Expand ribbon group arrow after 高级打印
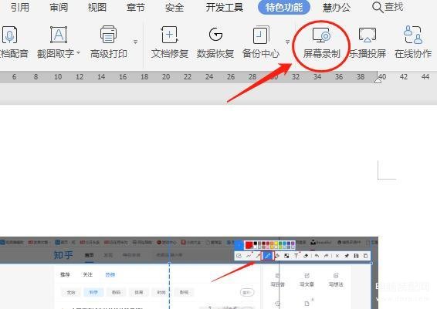The height and width of the screenshot is (309, 437). pyautogui.click(x=135, y=42)
